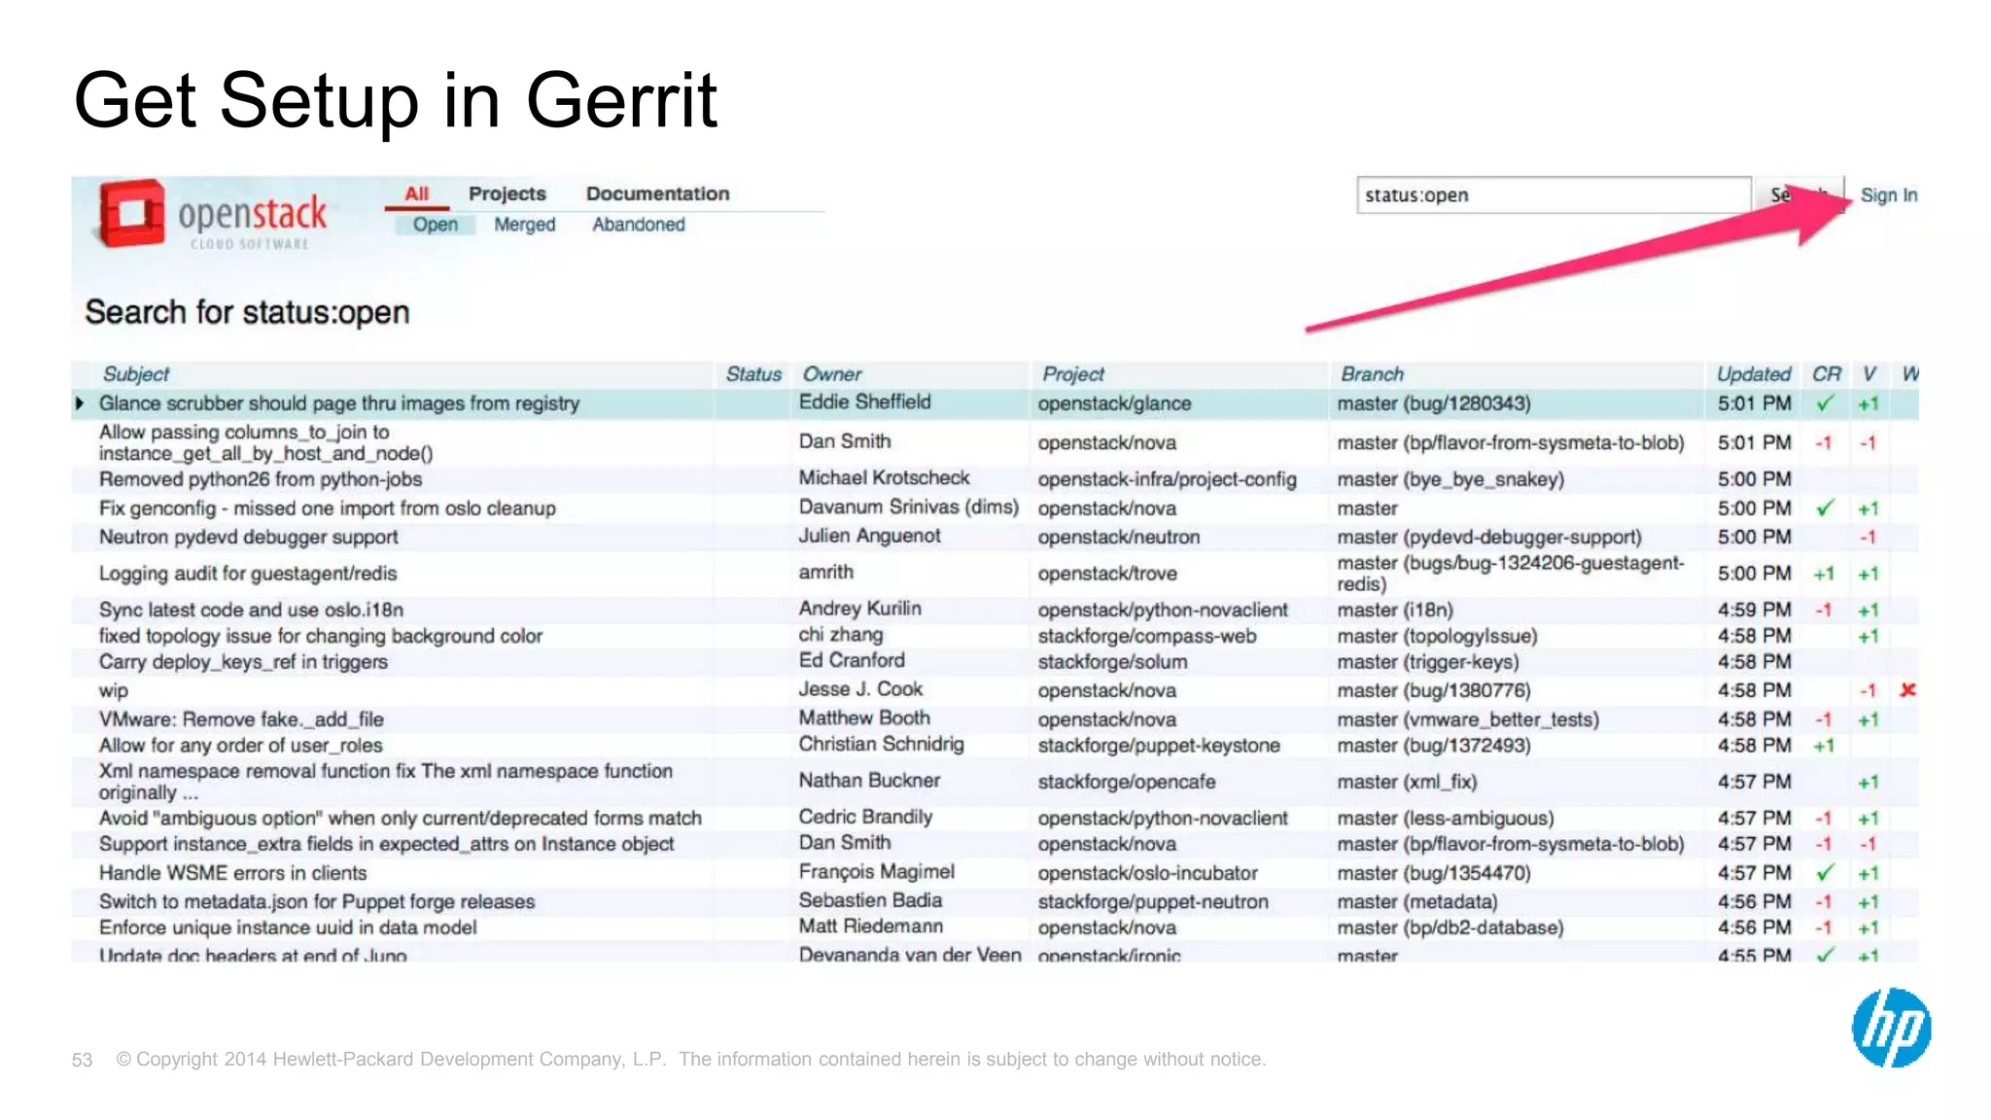1991x1120 pixels.
Task: Click the Sign In link
Action: point(1889,195)
